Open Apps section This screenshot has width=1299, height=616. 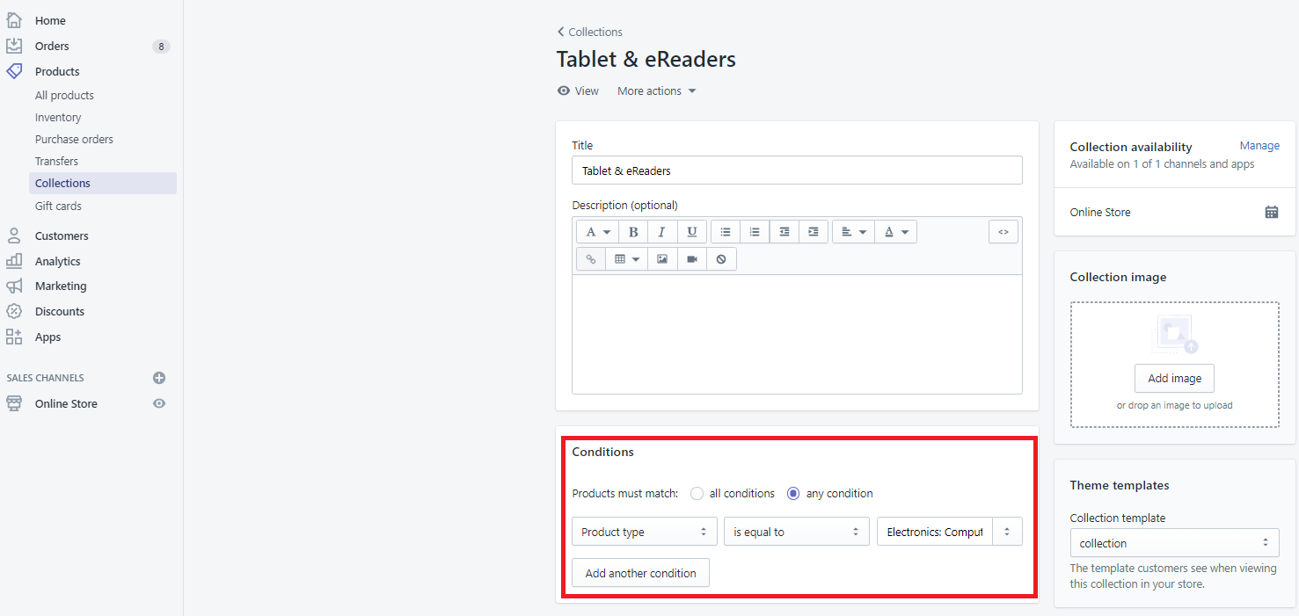[48, 337]
